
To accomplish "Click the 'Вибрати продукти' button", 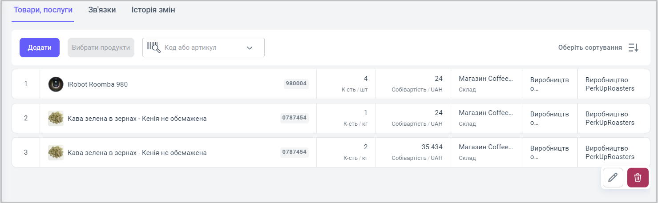I will coord(101,48).
